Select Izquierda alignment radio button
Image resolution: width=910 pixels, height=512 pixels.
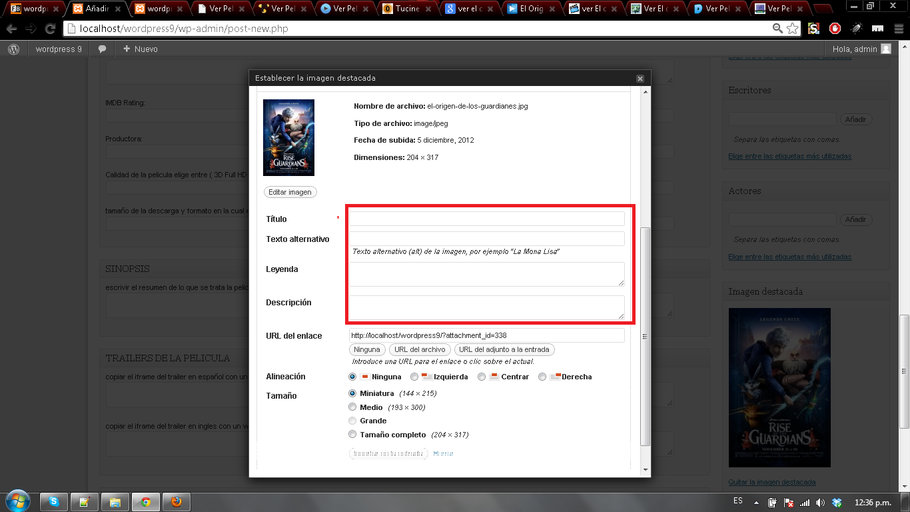click(414, 377)
